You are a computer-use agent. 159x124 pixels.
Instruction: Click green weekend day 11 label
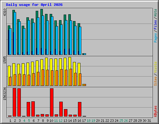click(x=56, y=121)
